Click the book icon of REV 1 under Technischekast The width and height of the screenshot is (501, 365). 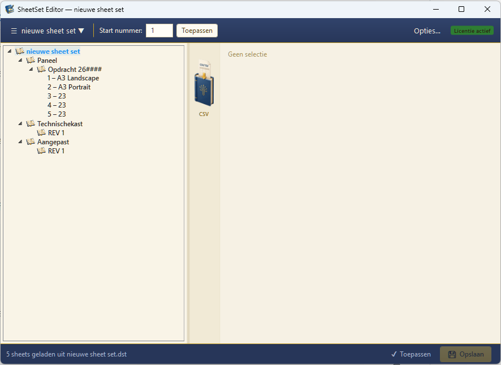41,132
